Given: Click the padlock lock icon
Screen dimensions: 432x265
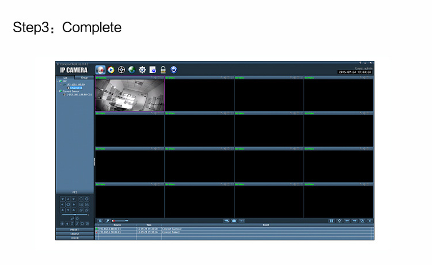Looking at the screenshot, I should [163, 69].
